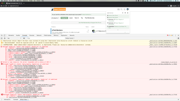
Task: Go back in Chrome
Action: click(2, 6)
